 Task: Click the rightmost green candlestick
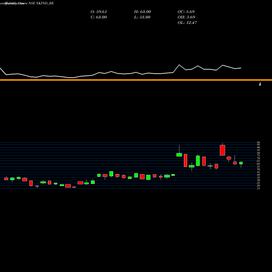tap(241, 163)
